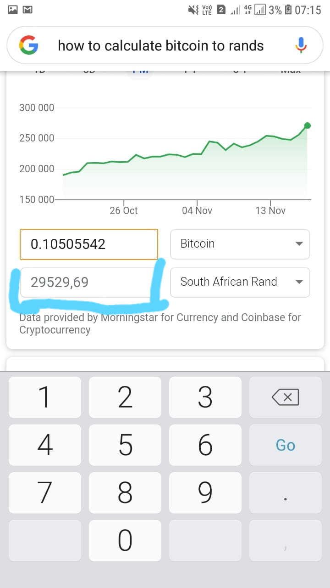This screenshot has width=330, height=588.
Task: Tap the battery indicator icon
Action: pyautogui.click(x=288, y=9)
